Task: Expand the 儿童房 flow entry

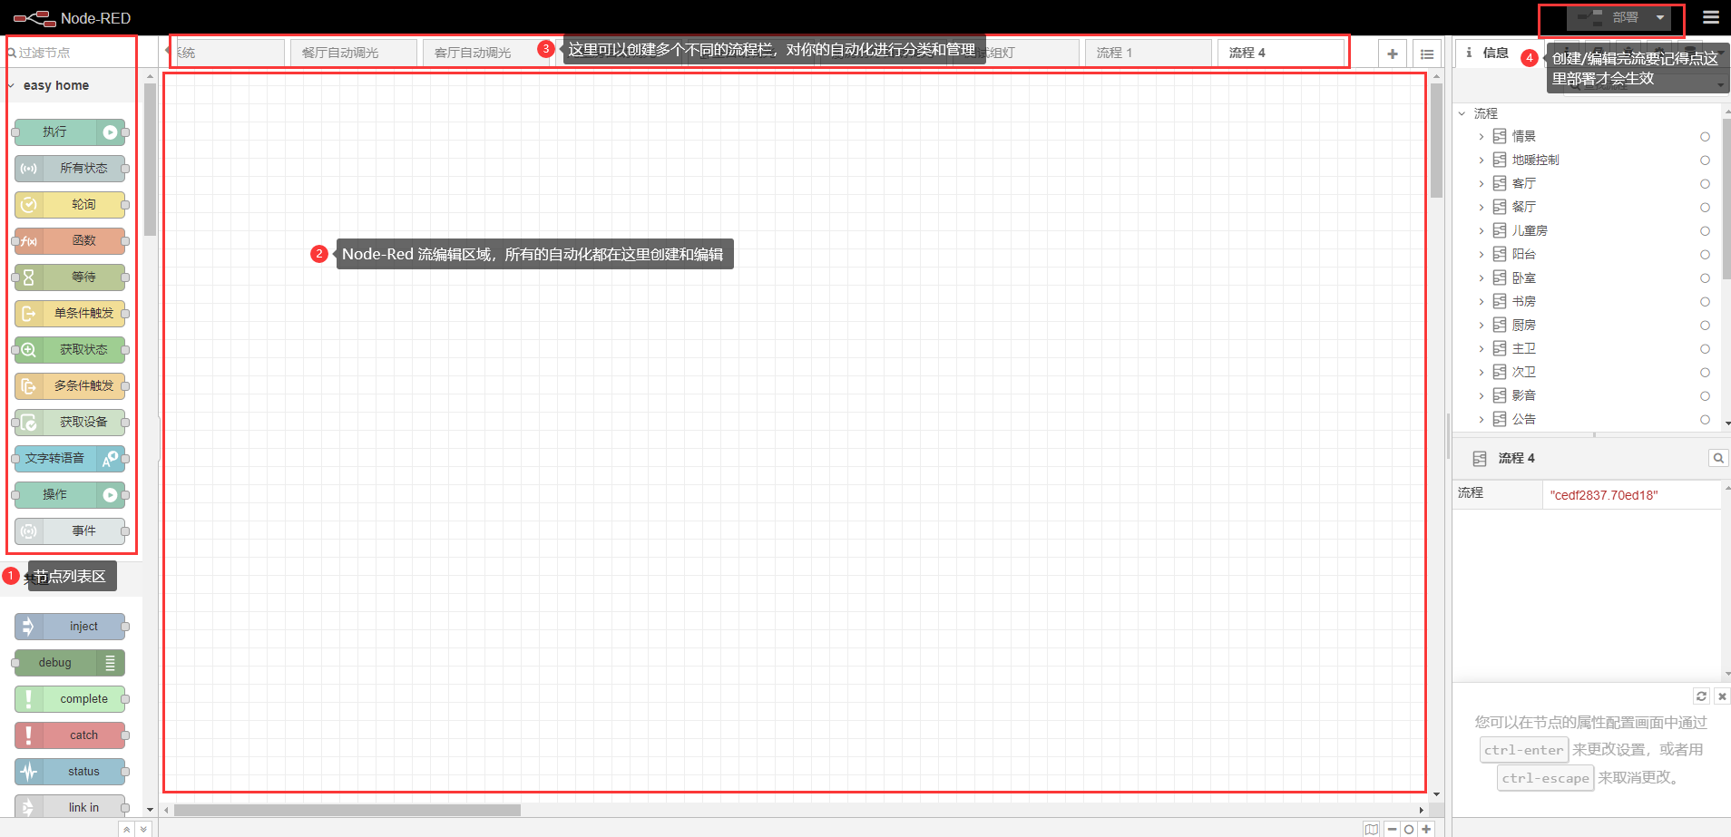Action: point(1482,231)
